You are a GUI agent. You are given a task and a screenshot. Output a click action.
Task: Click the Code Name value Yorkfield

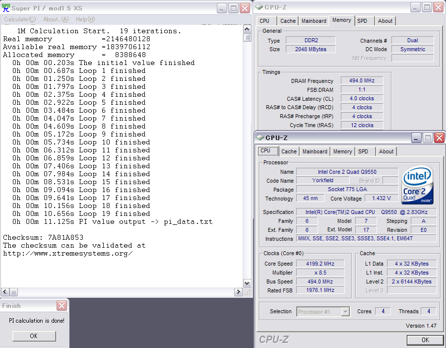(x=322, y=180)
